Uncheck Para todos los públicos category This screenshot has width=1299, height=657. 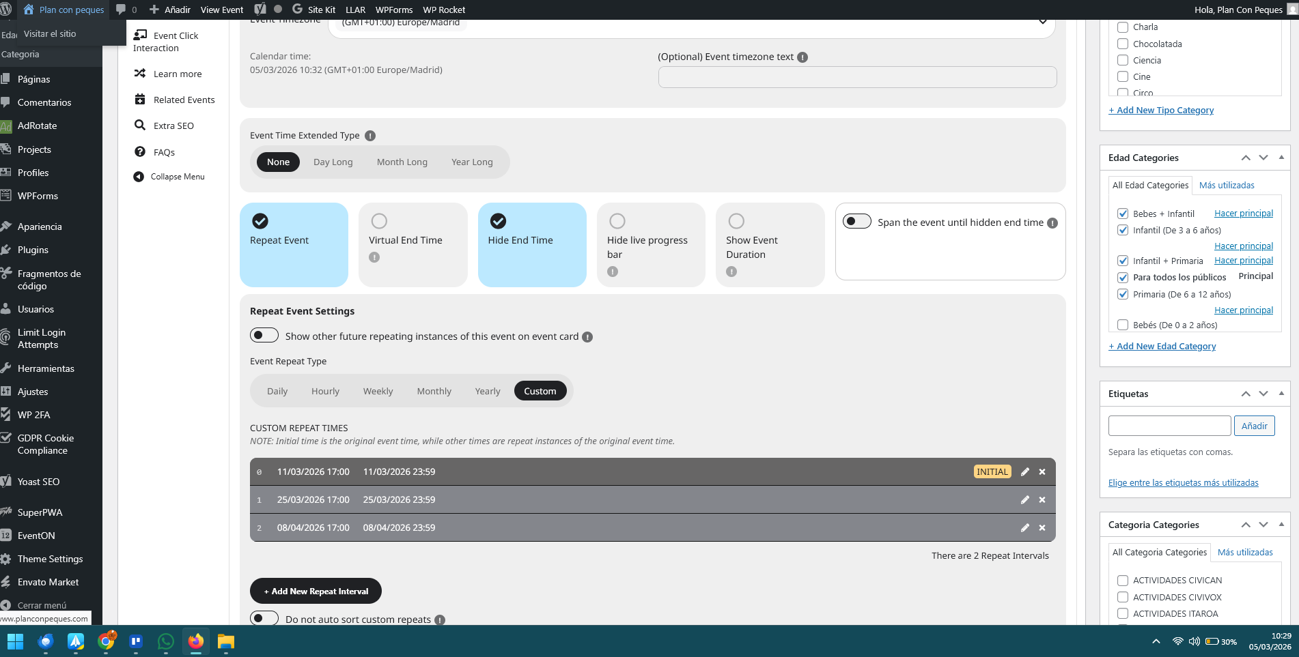pos(1123,278)
